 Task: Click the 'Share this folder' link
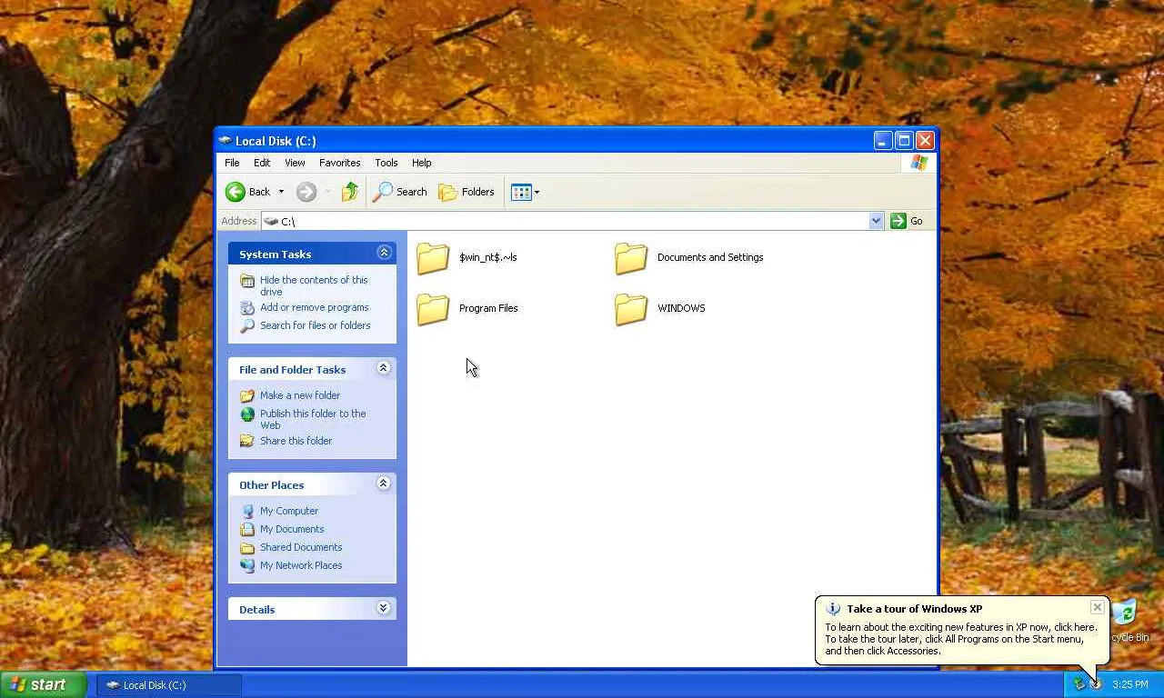click(x=296, y=442)
